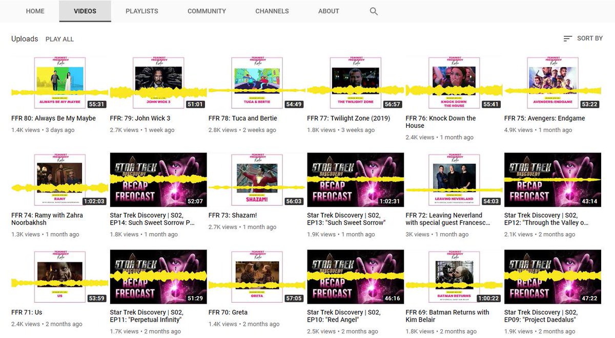Open the Tuca & Bertie video thumbnail
615x338 pixels.
click(257, 82)
